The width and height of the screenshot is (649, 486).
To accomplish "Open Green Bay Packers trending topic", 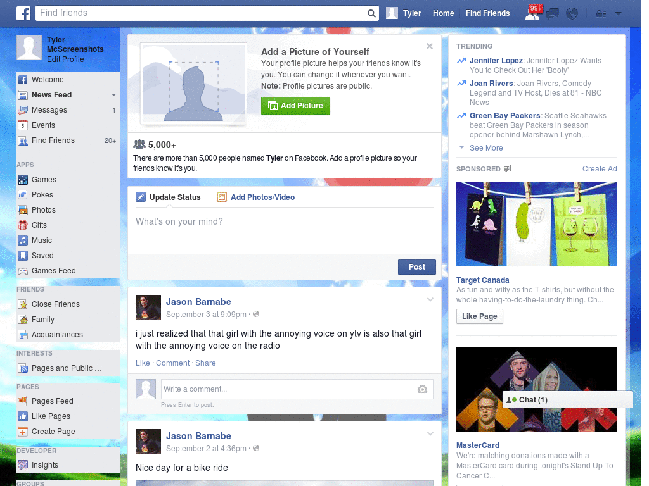I will tap(504, 116).
